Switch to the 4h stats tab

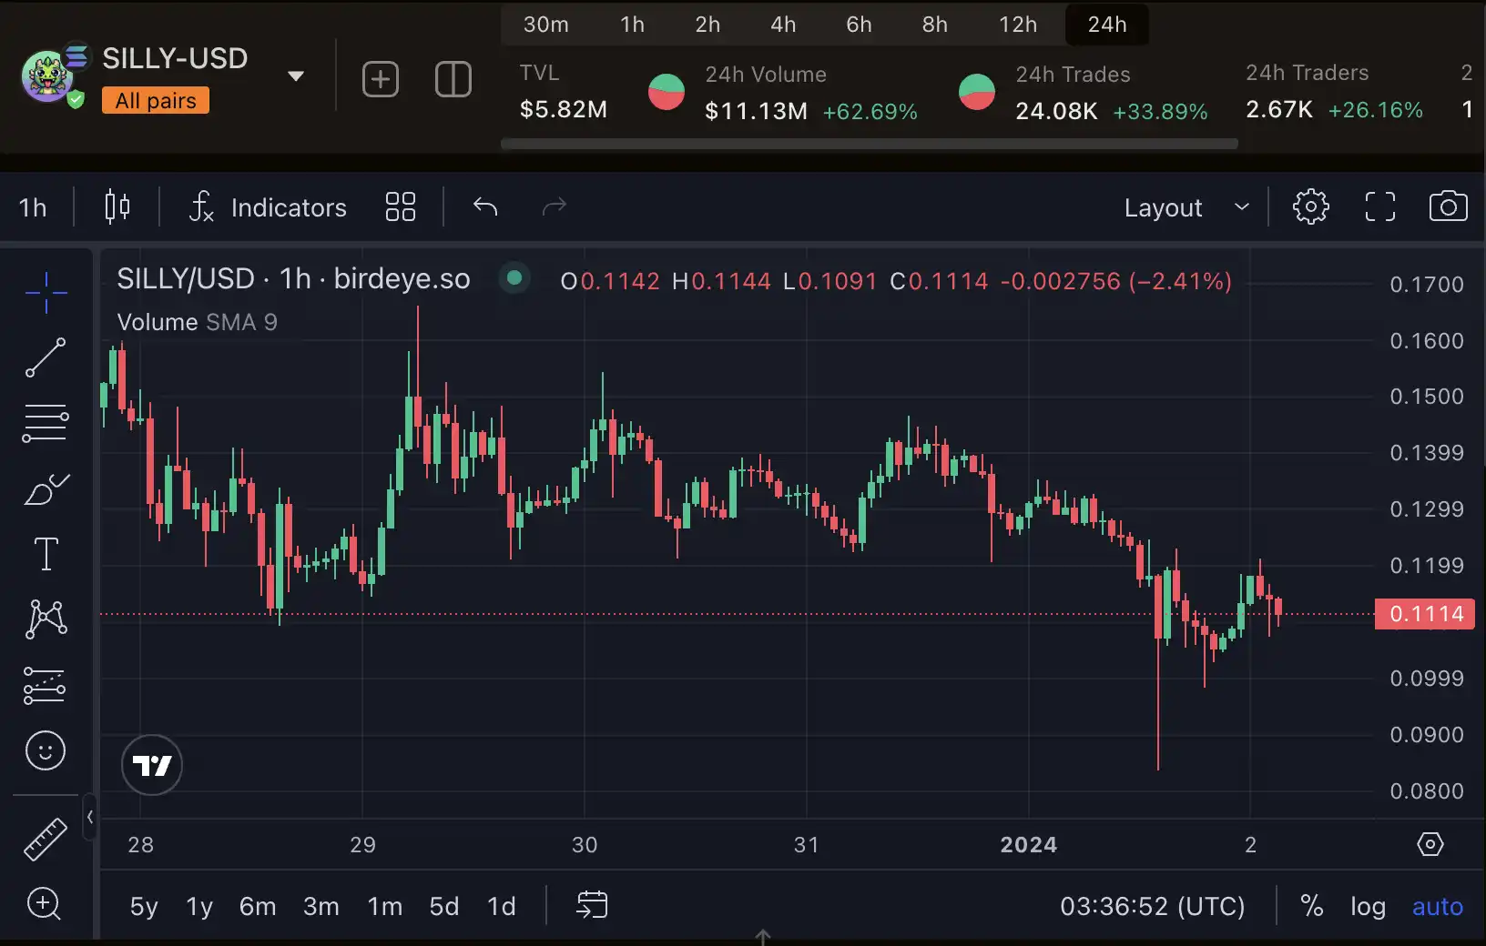pyautogui.click(x=783, y=25)
